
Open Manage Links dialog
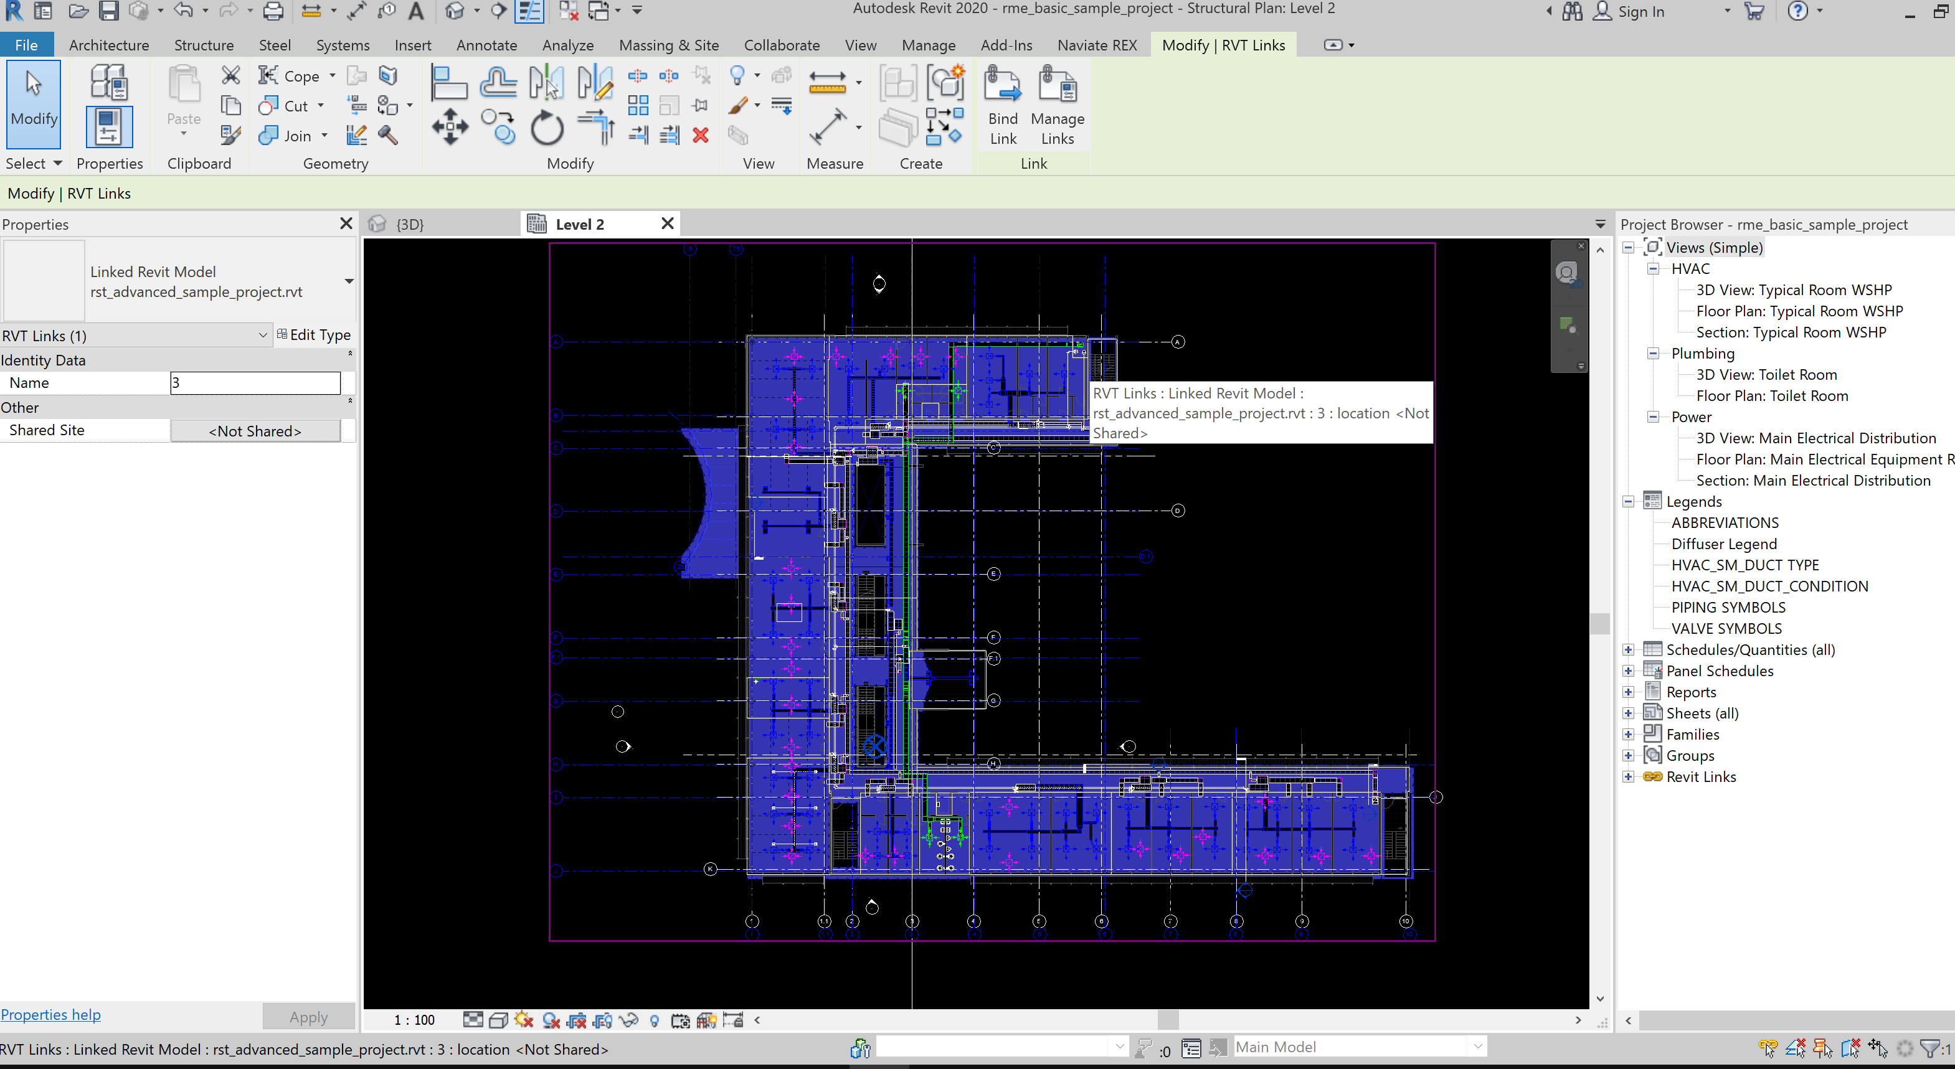pos(1057,105)
